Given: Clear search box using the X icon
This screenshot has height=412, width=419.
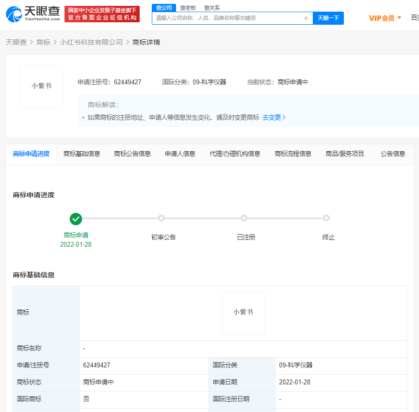Looking at the screenshot, I should point(306,18).
